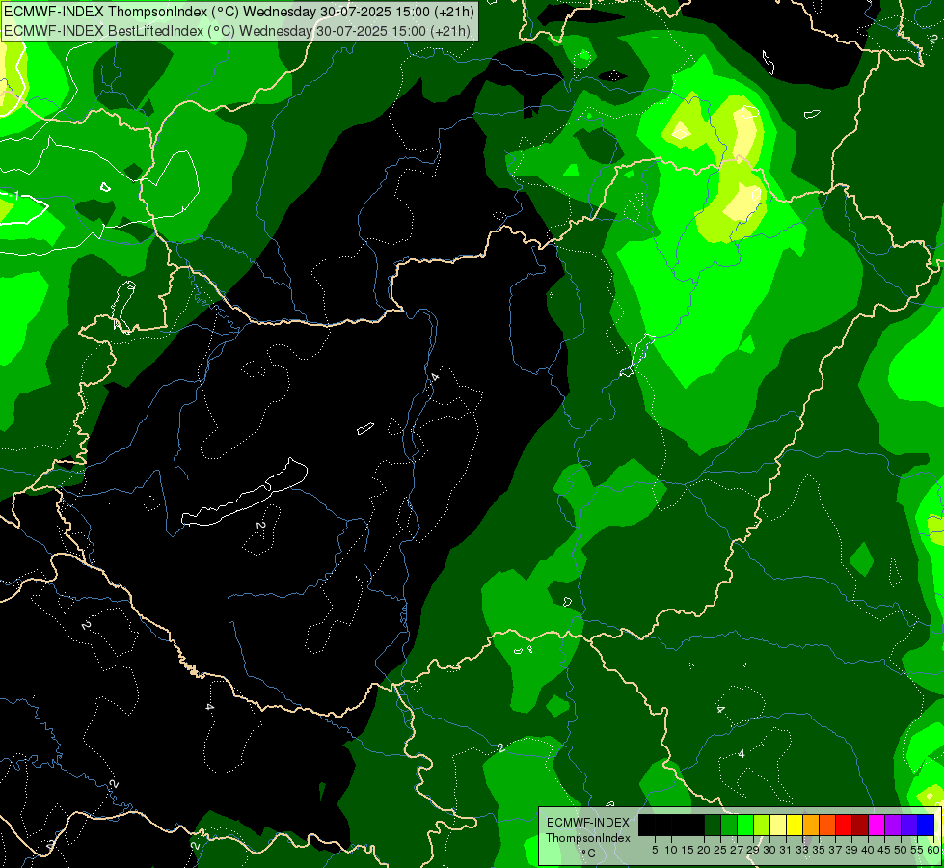Screen dimensions: 944x868
Task: Select the bright red 37-39 legend swatch
Action: click(844, 825)
